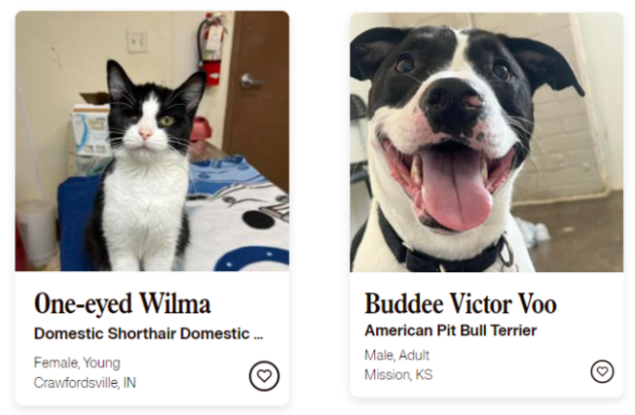Click the dog's black collar in photo
635x415 pixels.
point(443,253)
